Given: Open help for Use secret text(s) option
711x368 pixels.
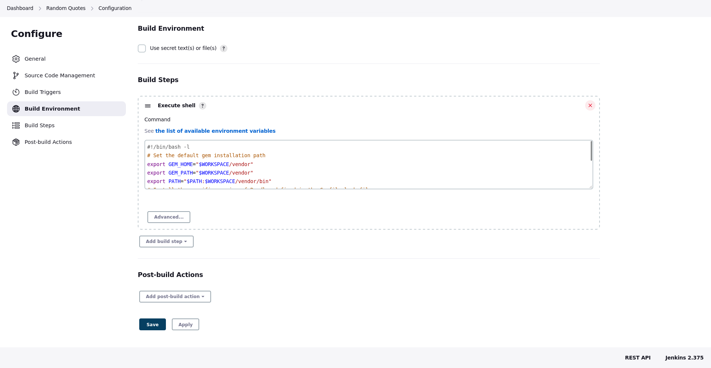Looking at the screenshot, I should pos(224,48).
